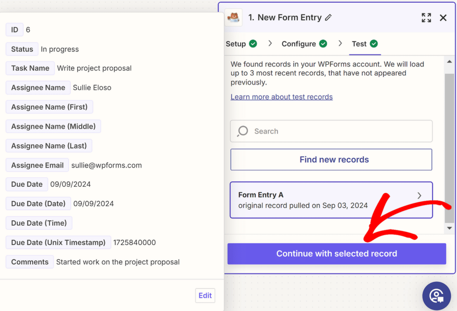
Task: Click chevron between Setup and Configure
Action: (x=270, y=43)
